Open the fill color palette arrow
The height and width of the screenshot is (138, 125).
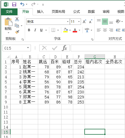pos(70,30)
